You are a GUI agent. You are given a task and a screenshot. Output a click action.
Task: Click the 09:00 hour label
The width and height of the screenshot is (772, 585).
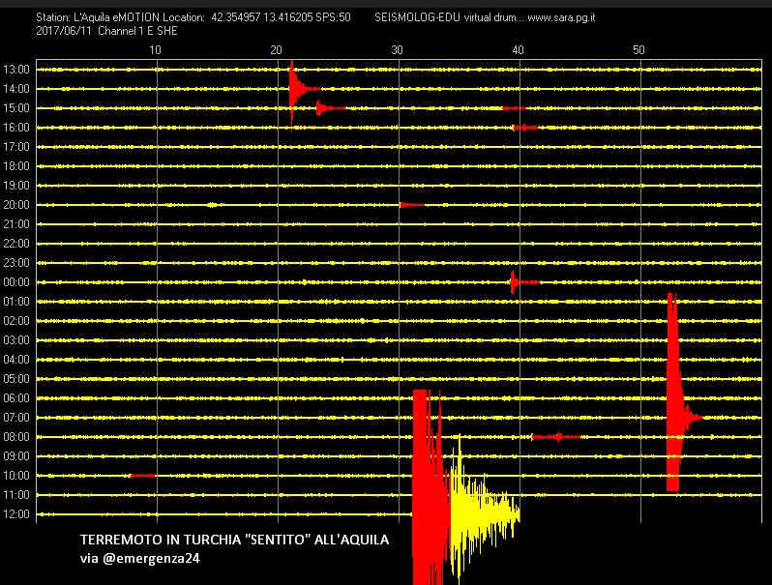coord(16,456)
